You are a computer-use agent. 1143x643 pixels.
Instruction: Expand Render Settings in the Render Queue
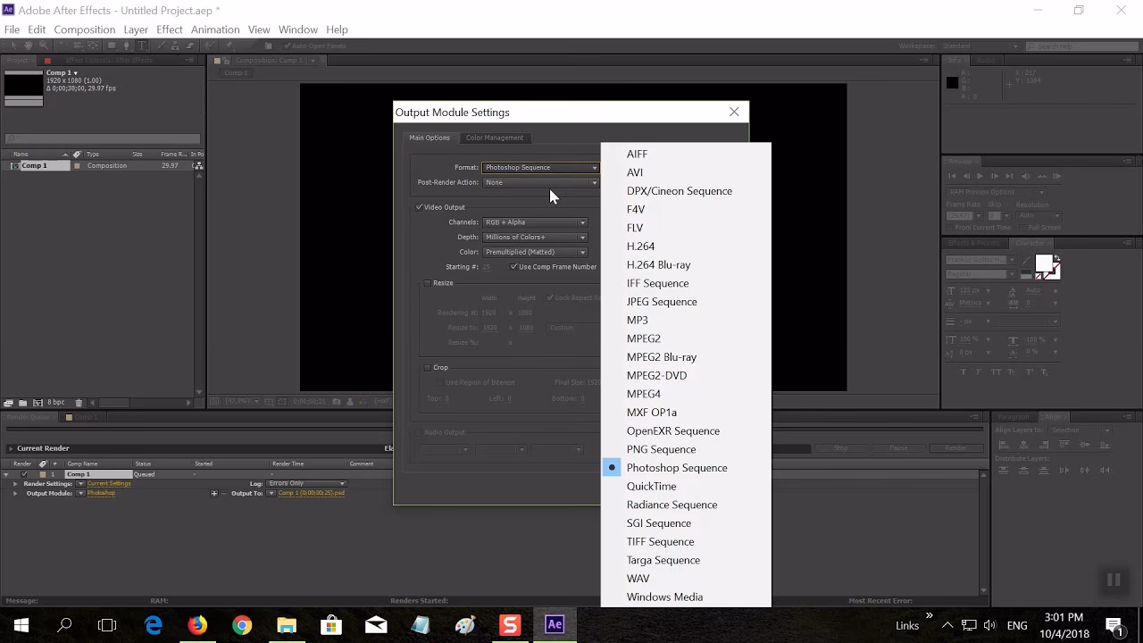14,483
